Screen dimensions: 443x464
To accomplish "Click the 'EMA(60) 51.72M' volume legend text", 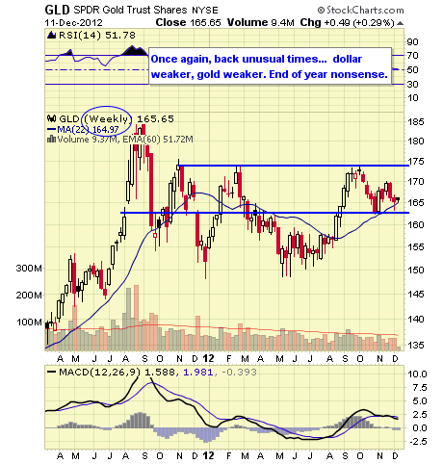I will 158,140.
